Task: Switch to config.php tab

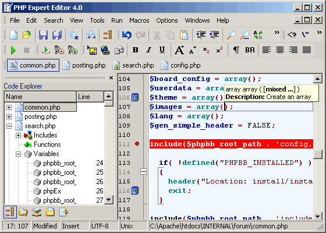Action: (x=180, y=65)
